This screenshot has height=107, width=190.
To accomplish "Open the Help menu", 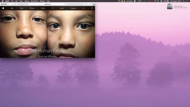I will coord(48,1).
